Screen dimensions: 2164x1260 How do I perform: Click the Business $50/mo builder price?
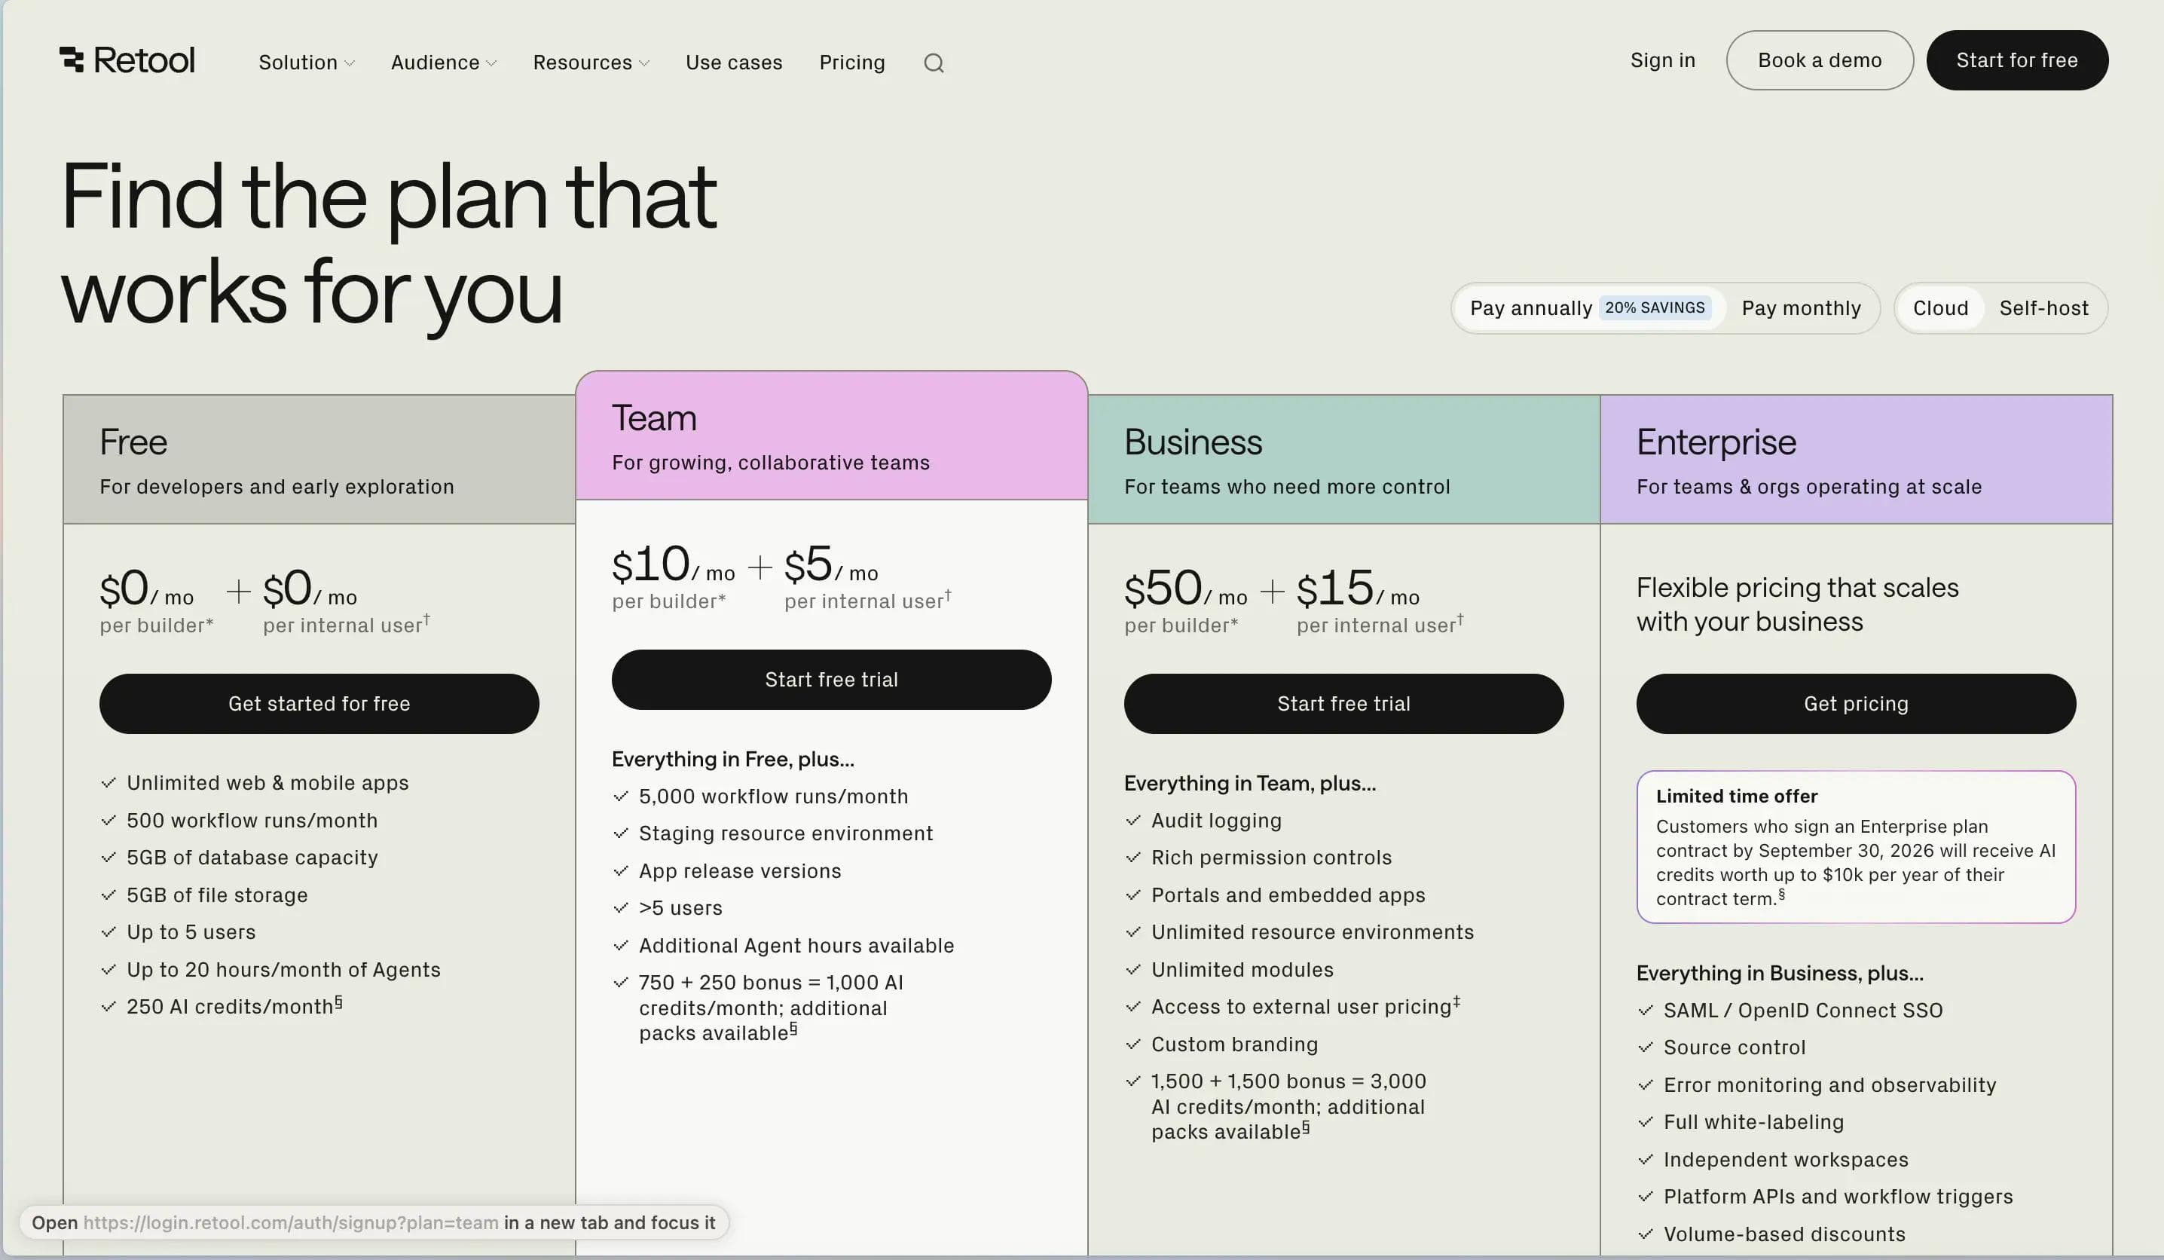(x=1185, y=589)
